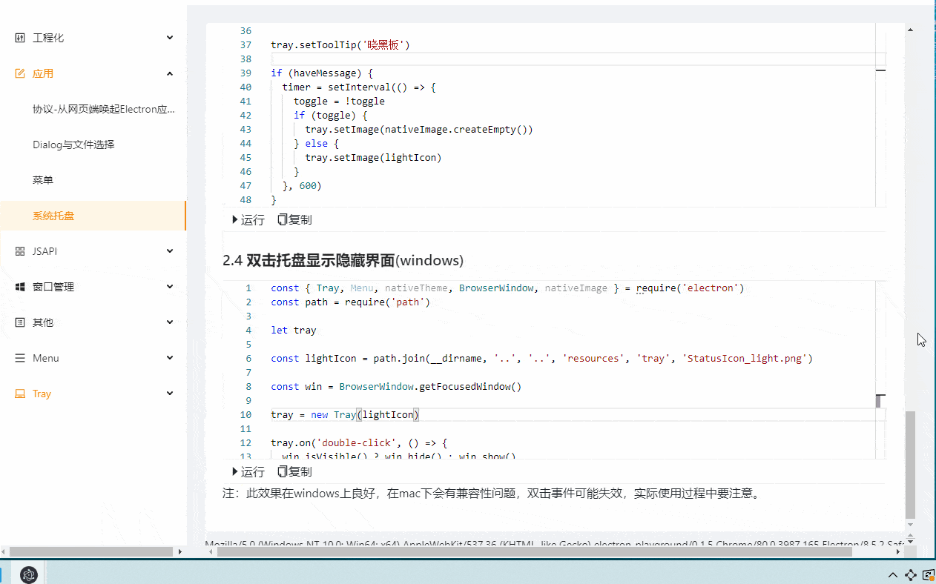Click the note starting 注:此效果在windows上良好
Screen dimensions: 936x584
pos(492,493)
